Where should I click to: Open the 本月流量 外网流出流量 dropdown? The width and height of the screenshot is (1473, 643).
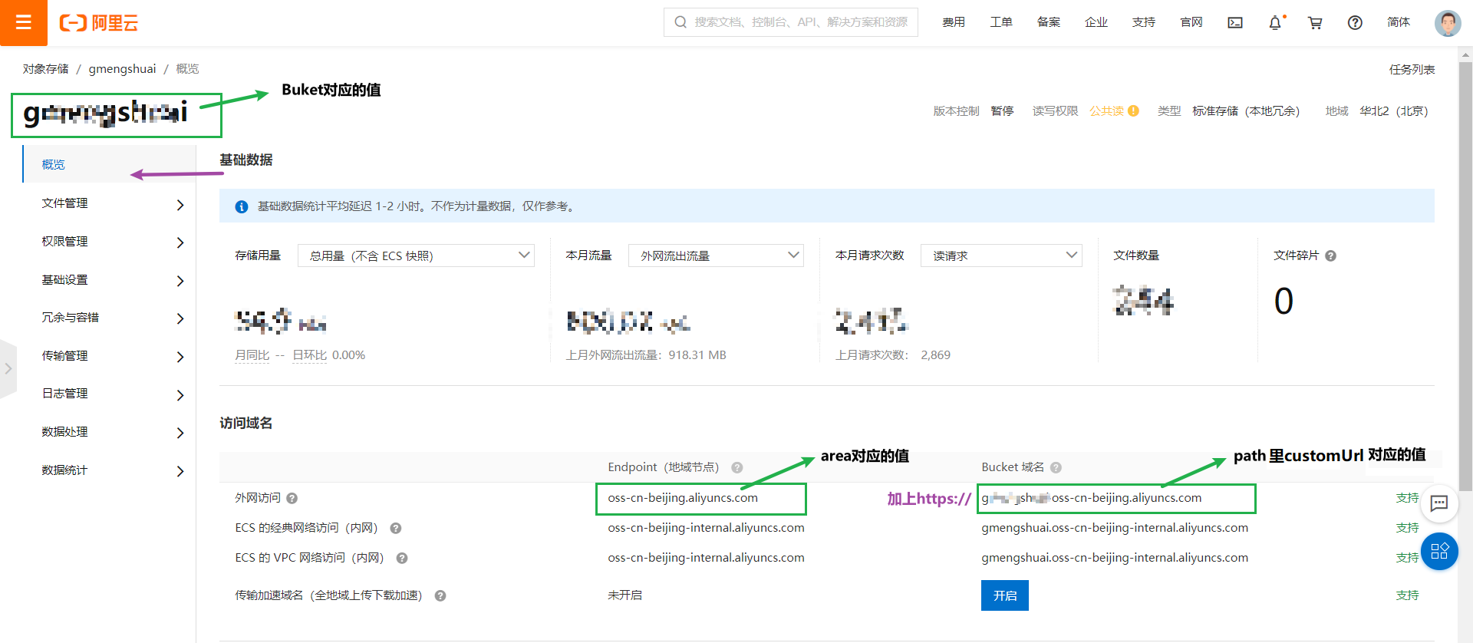pyautogui.click(x=716, y=256)
